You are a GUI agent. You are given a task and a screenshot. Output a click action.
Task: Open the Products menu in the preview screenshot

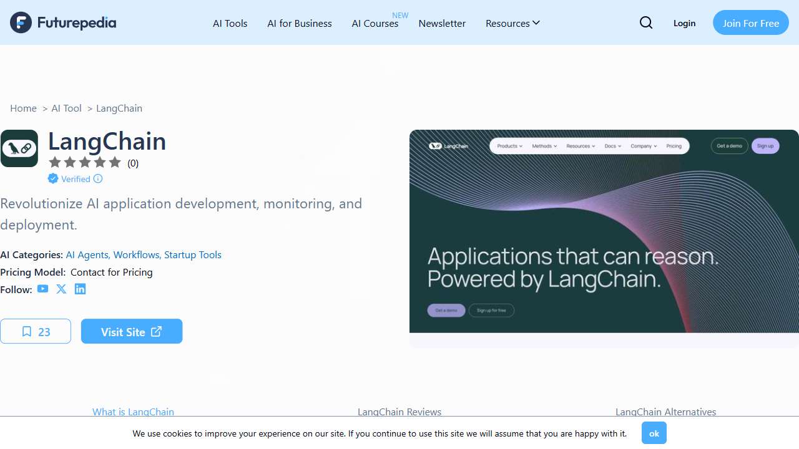(x=509, y=146)
